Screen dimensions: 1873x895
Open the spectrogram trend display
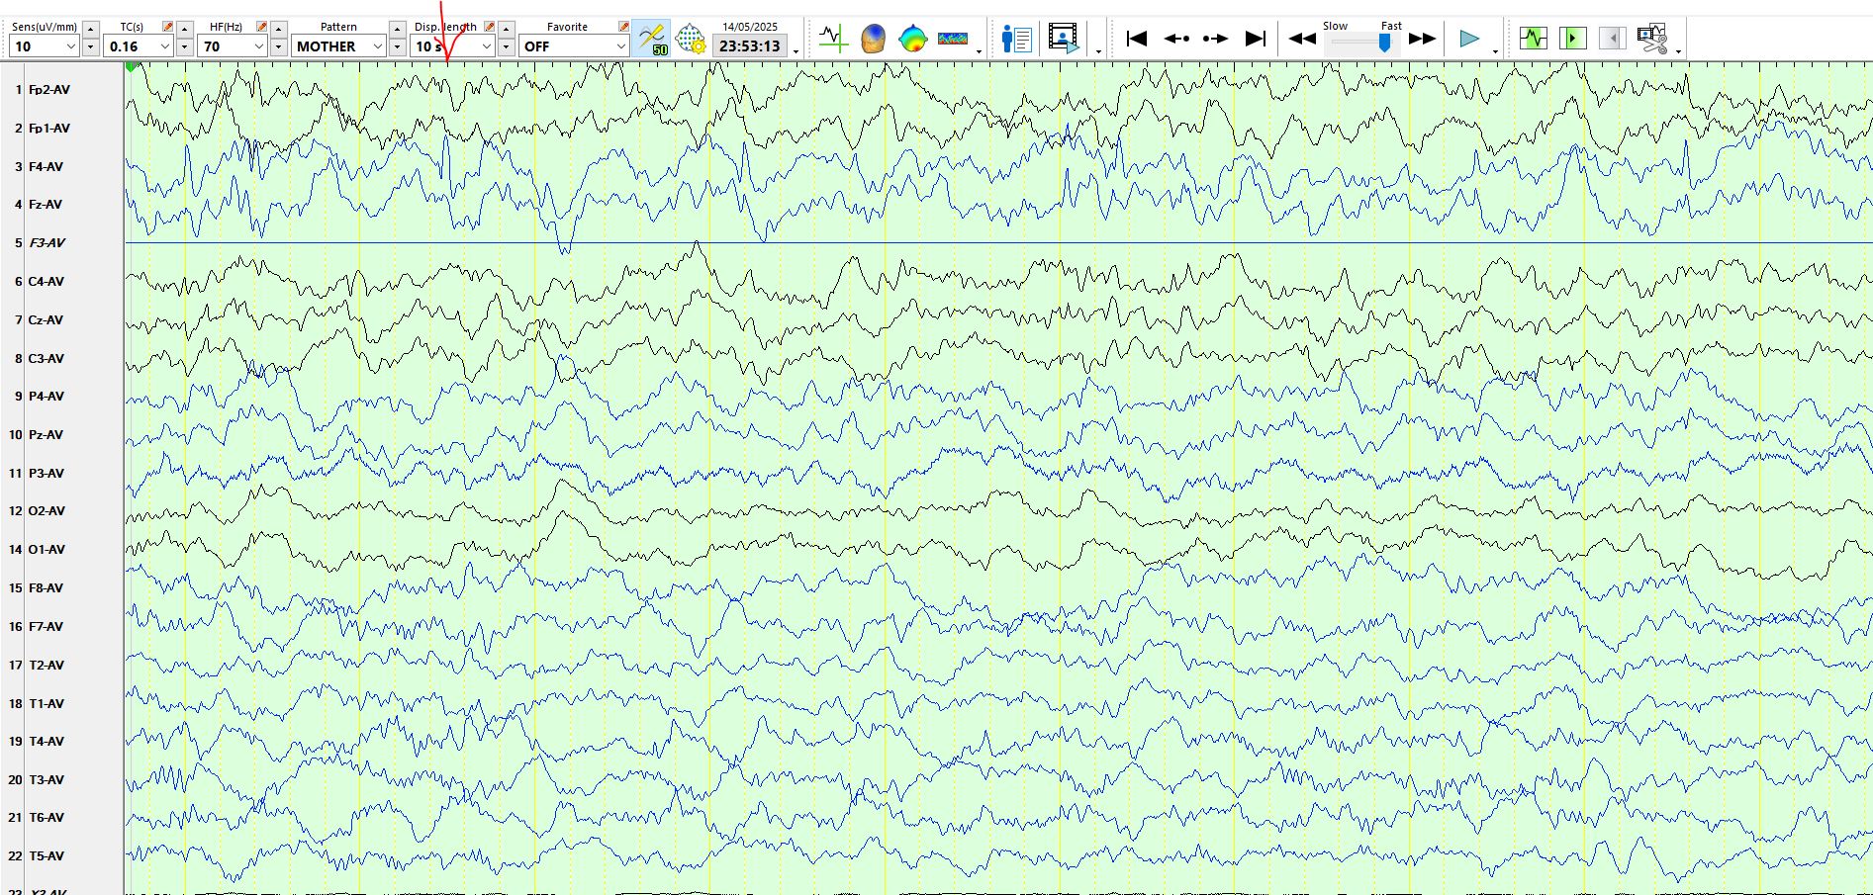tap(953, 39)
